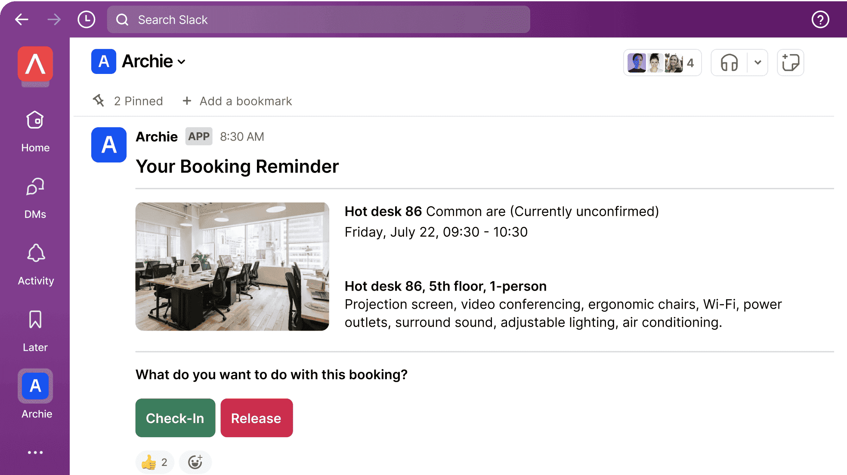Start a huddle with the headphones icon
This screenshot has height=475, width=847.
click(x=728, y=62)
